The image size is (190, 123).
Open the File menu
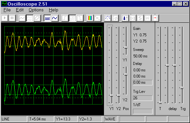click(x=7, y=10)
